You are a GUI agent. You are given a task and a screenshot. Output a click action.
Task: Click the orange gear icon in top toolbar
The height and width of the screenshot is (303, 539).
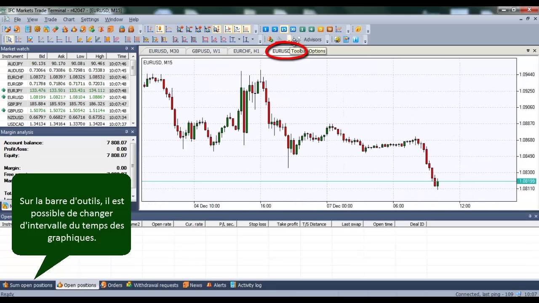(x=37, y=29)
